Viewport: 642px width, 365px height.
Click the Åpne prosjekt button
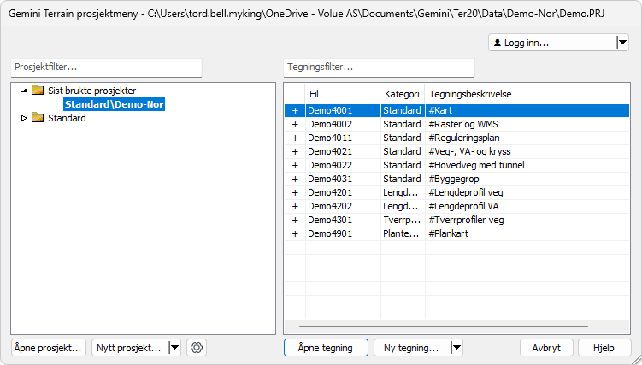coord(49,347)
